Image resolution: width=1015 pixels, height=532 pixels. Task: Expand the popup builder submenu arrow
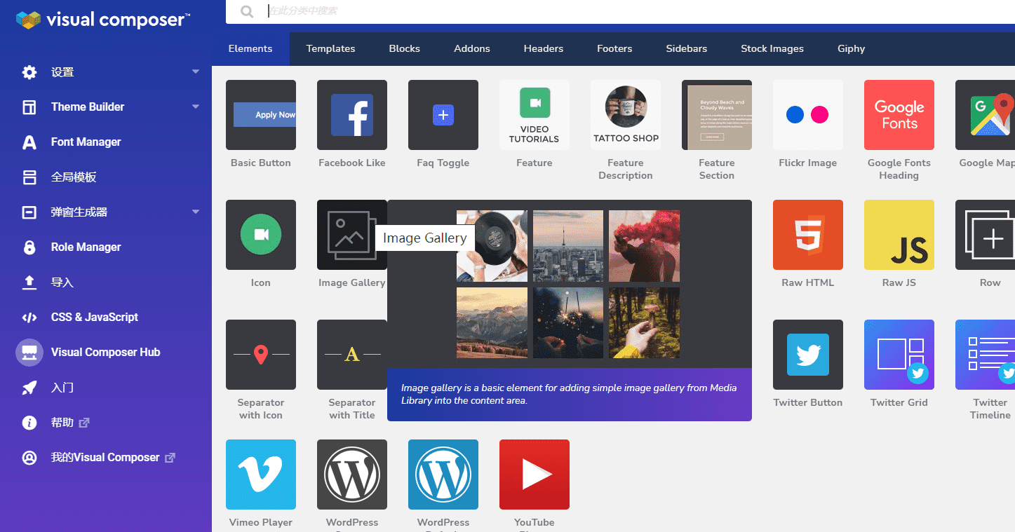click(196, 212)
